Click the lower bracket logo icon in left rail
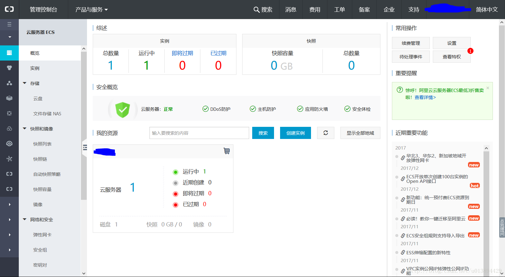Screen dimensions: 505x277 coord(9,189)
